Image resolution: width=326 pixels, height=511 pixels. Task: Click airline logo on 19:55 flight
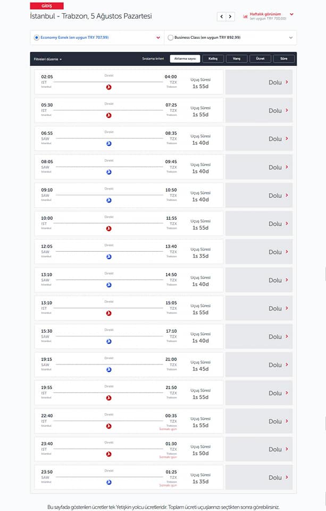(x=109, y=398)
